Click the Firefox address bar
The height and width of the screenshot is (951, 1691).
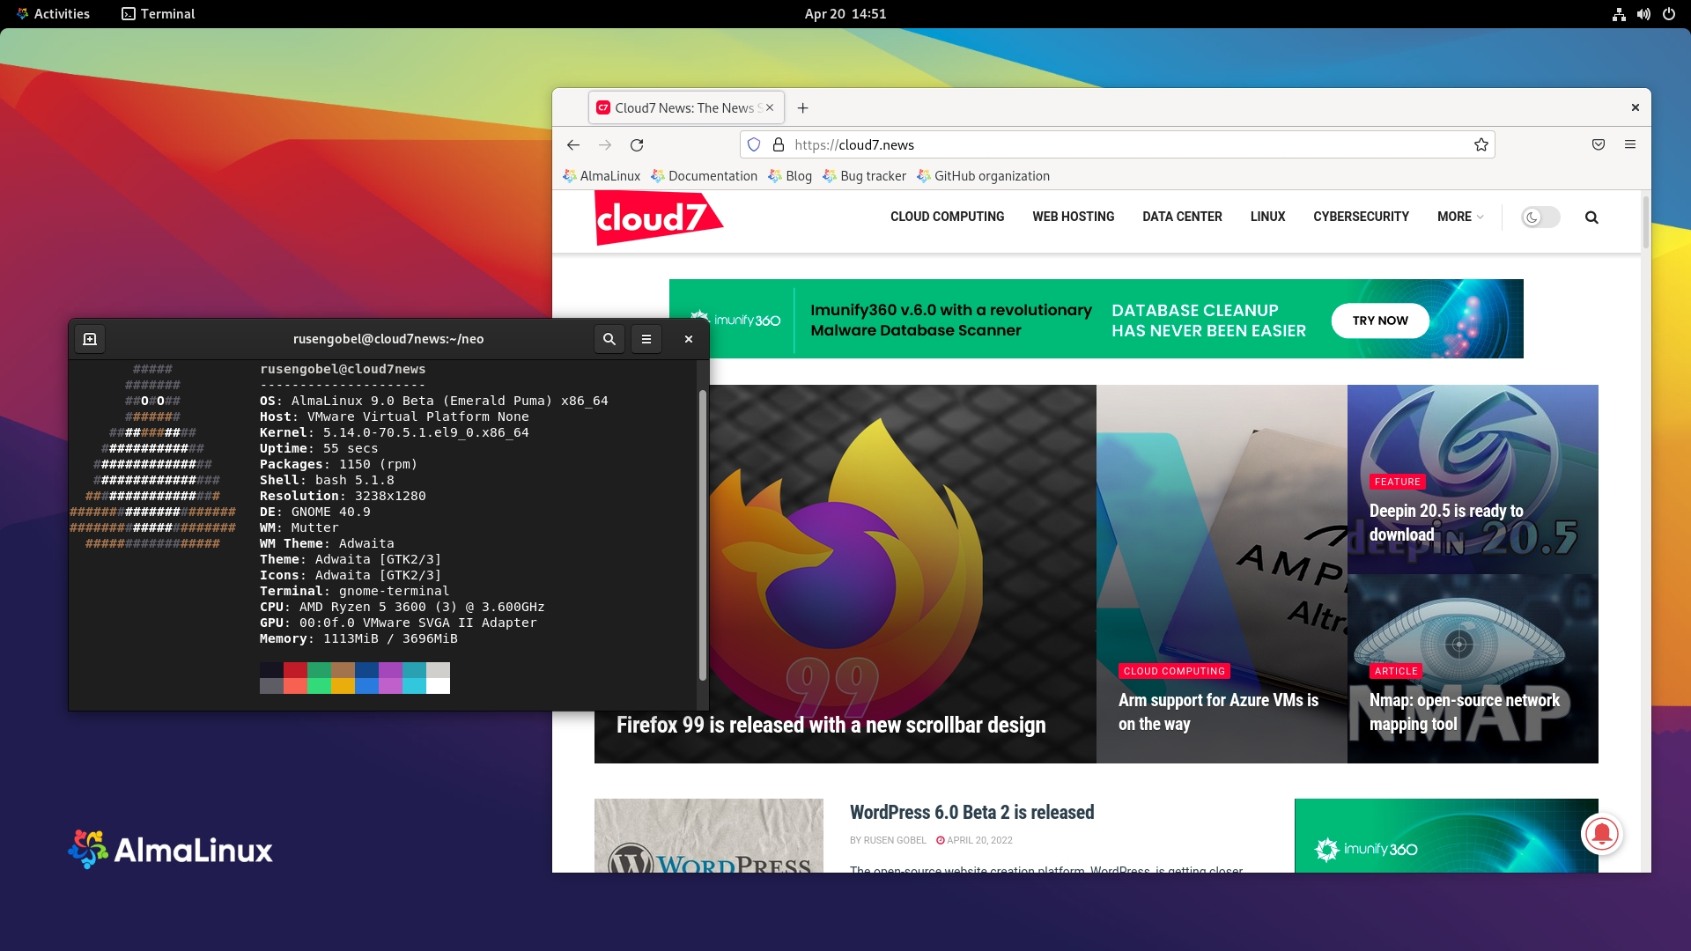(x=1119, y=144)
